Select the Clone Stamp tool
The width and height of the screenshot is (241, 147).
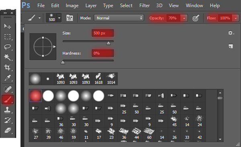[x=7, y=110]
